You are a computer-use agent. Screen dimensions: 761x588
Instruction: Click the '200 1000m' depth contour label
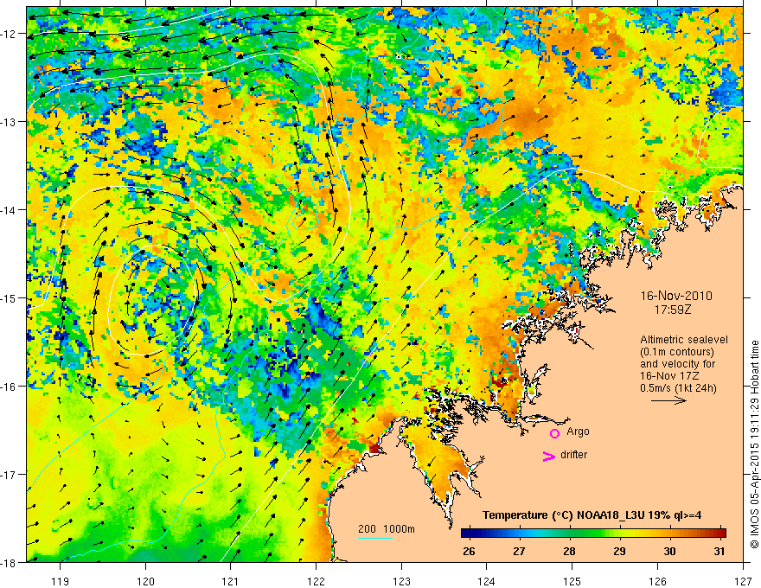click(x=387, y=529)
